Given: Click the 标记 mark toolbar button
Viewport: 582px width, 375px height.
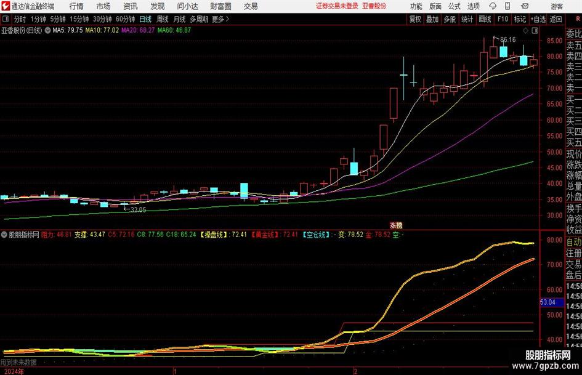Looking at the screenshot, I should [520, 19].
